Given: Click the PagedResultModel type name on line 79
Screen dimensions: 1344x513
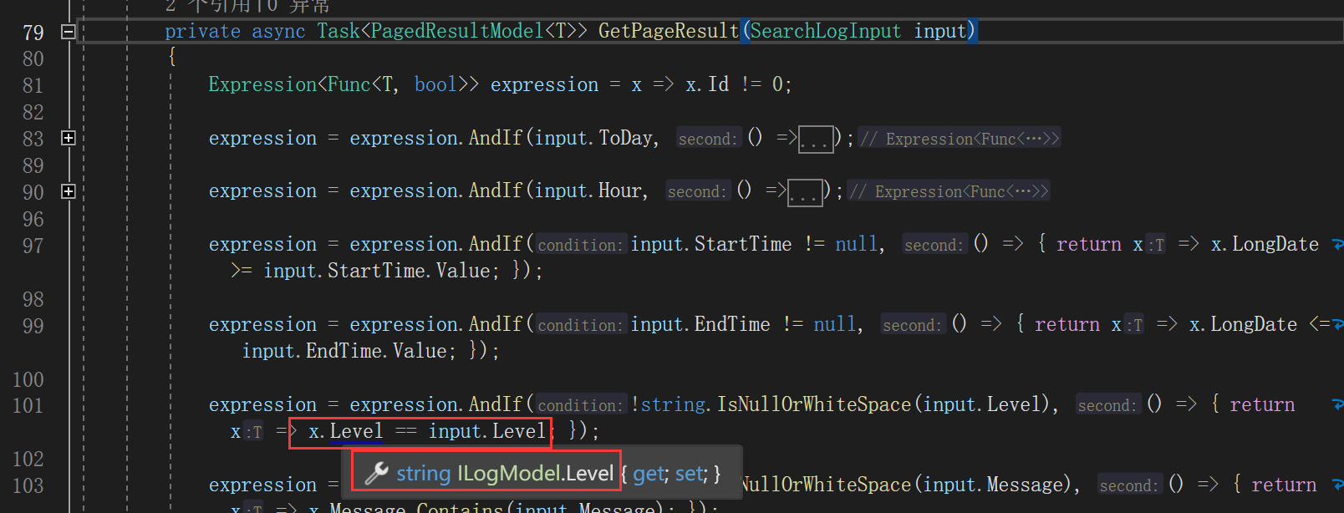Looking at the screenshot, I should tap(457, 32).
